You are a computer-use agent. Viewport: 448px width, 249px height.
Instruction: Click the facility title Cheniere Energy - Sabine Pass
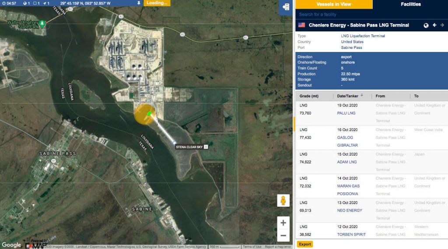click(x=359, y=25)
